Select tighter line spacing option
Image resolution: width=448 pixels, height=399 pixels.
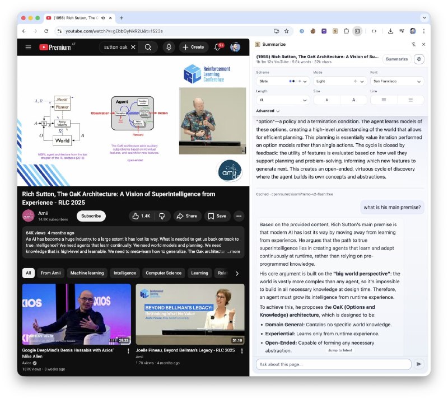(x=384, y=100)
